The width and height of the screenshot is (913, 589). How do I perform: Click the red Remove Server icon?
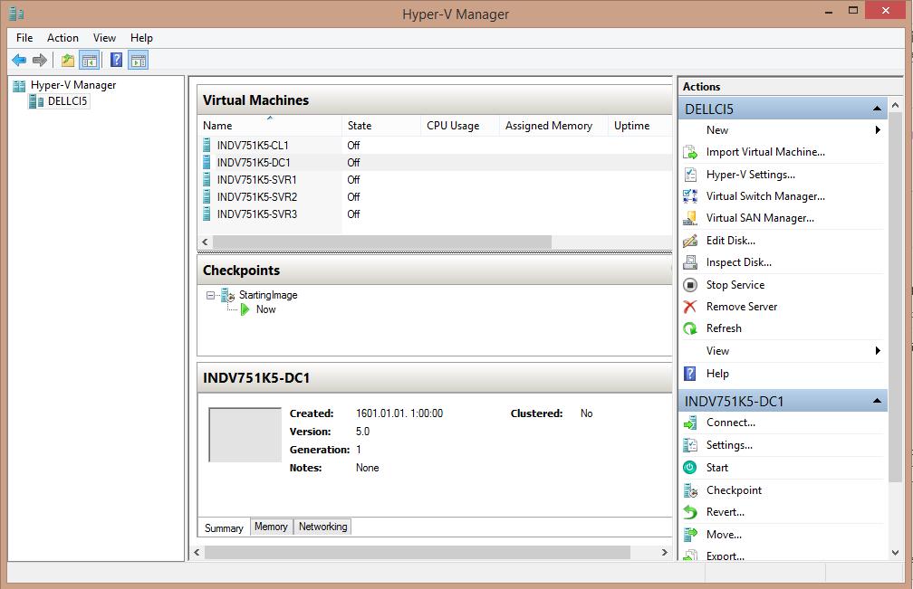click(690, 307)
